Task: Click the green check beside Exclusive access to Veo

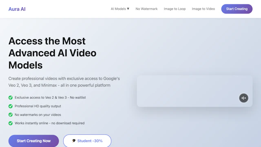Action: pos(11,97)
